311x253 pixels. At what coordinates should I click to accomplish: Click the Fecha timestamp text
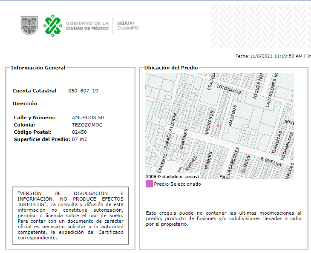point(269,56)
